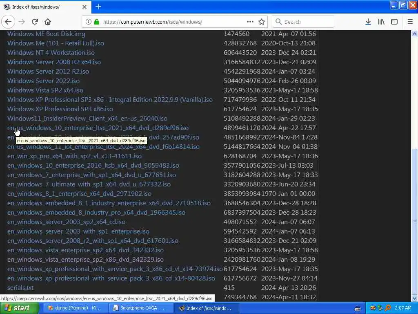Open the library history and bookmarks
The width and height of the screenshot is (418, 314).
381,22
